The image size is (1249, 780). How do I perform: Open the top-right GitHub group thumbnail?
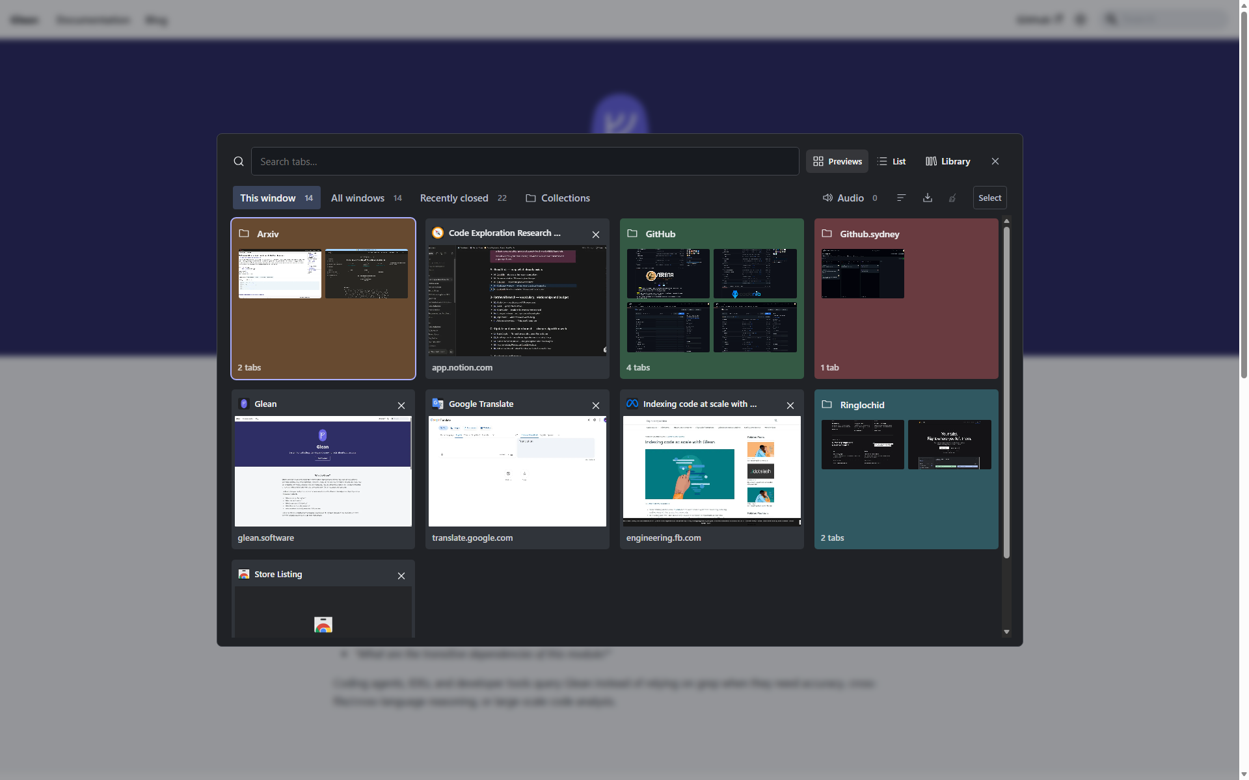(x=755, y=274)
